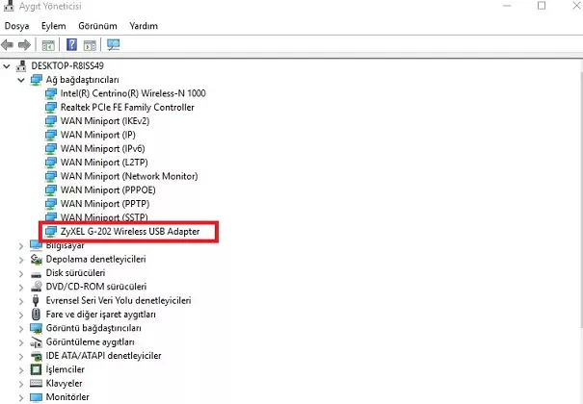This screenshot has width=583, height=404.
Task: Open the Dosya menu
Action: pos(16,26)
